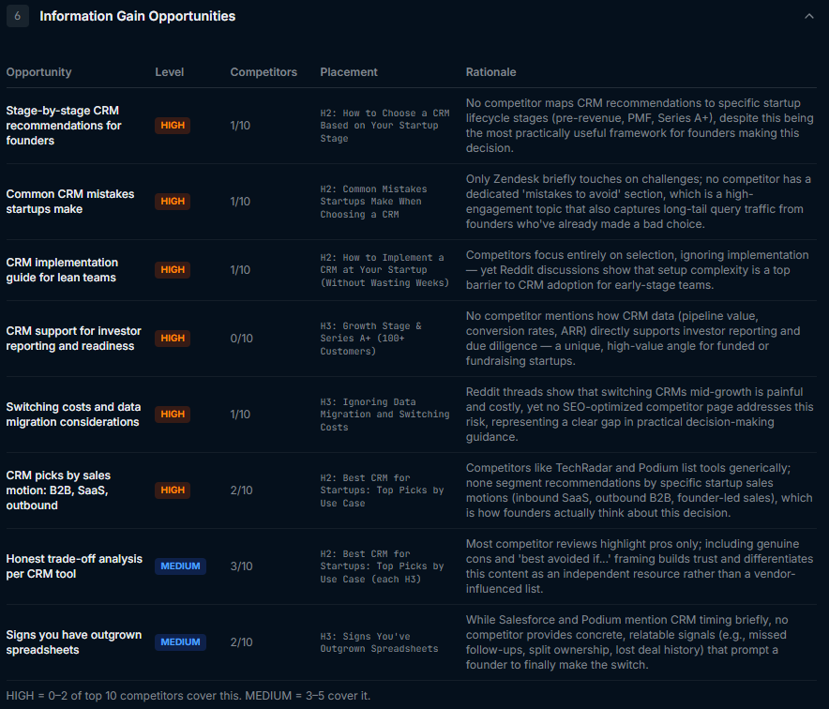The width and height of the screenshot is (829, 709).
Task: Click 0/10 competitors for investor reporting row
Action: point(241,339)
